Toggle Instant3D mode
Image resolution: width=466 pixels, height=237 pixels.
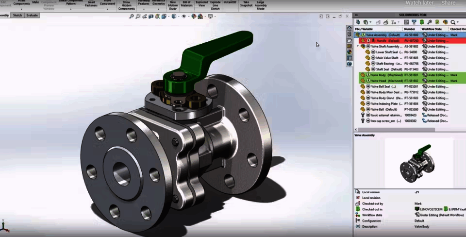coord(231,3)
